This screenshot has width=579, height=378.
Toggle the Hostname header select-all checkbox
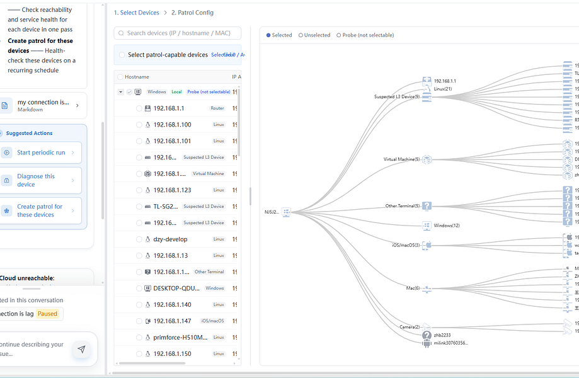[120, 77]
